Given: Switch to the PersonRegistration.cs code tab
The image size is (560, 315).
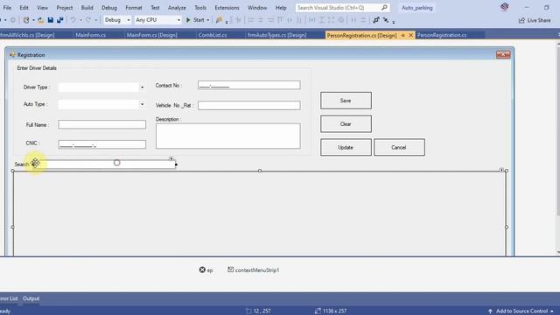Looking at the screenshot, I should 442,35.
